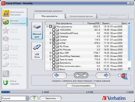The image size is (135, 102).
Task: Select the SouthWing Headsets folder name
Action: (x=71, y=56)
